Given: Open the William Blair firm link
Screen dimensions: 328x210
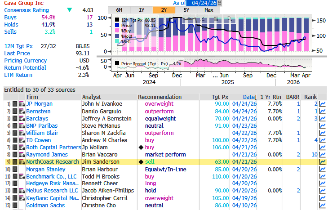Looking at the screenshot, I should tap(41, 133).
